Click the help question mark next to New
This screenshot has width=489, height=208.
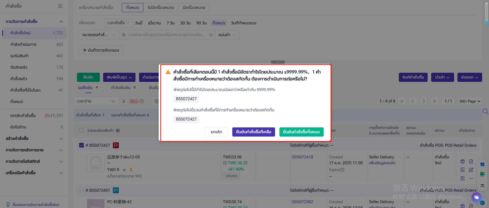click(142, 101)
